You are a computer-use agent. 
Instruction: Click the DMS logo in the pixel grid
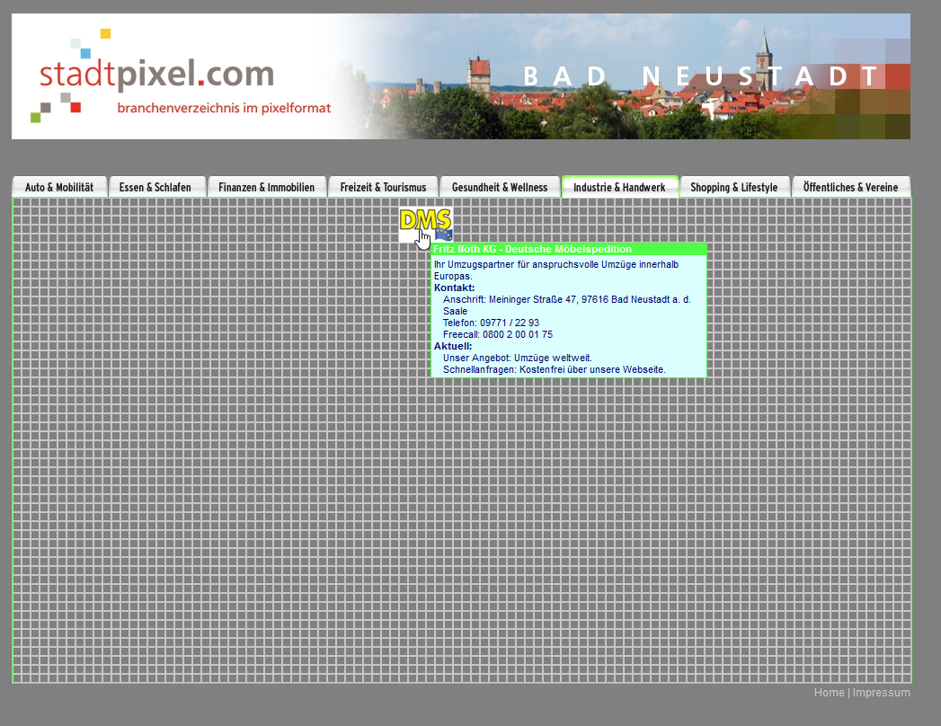point(423,220)
